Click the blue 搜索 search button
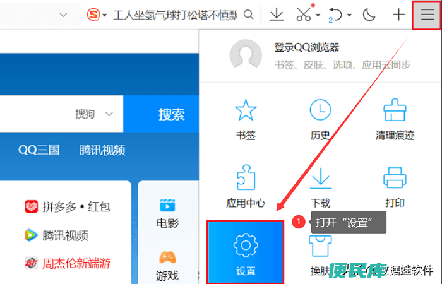 161,114
